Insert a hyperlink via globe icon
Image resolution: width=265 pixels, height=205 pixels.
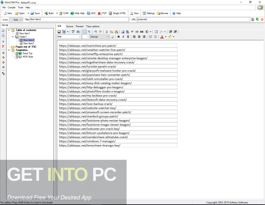(127, 32)
